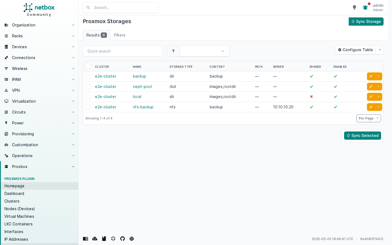Focus the global Search field
This screenshot has width=392, height=245.
point(121,8)
